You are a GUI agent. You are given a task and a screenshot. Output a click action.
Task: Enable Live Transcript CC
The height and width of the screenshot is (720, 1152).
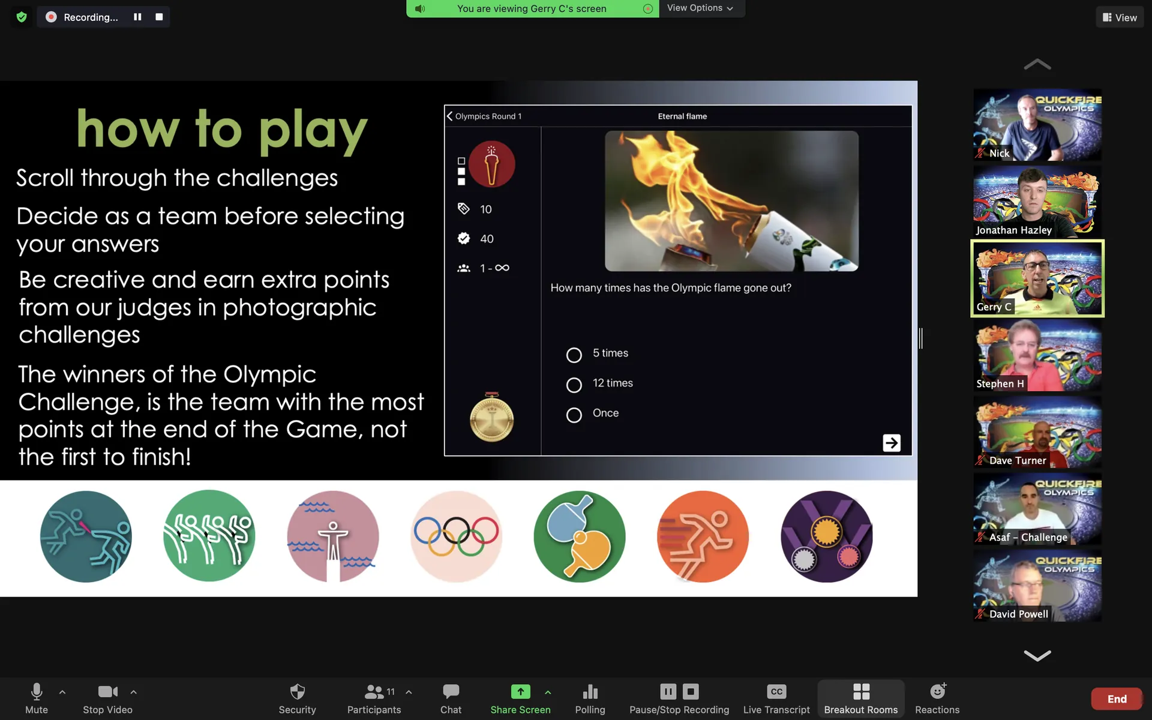776,699
